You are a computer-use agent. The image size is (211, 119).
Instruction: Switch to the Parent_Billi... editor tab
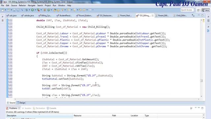162,16
